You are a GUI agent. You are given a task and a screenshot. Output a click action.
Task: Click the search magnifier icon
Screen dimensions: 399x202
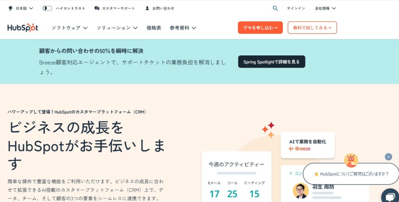[x=275, y=8]
